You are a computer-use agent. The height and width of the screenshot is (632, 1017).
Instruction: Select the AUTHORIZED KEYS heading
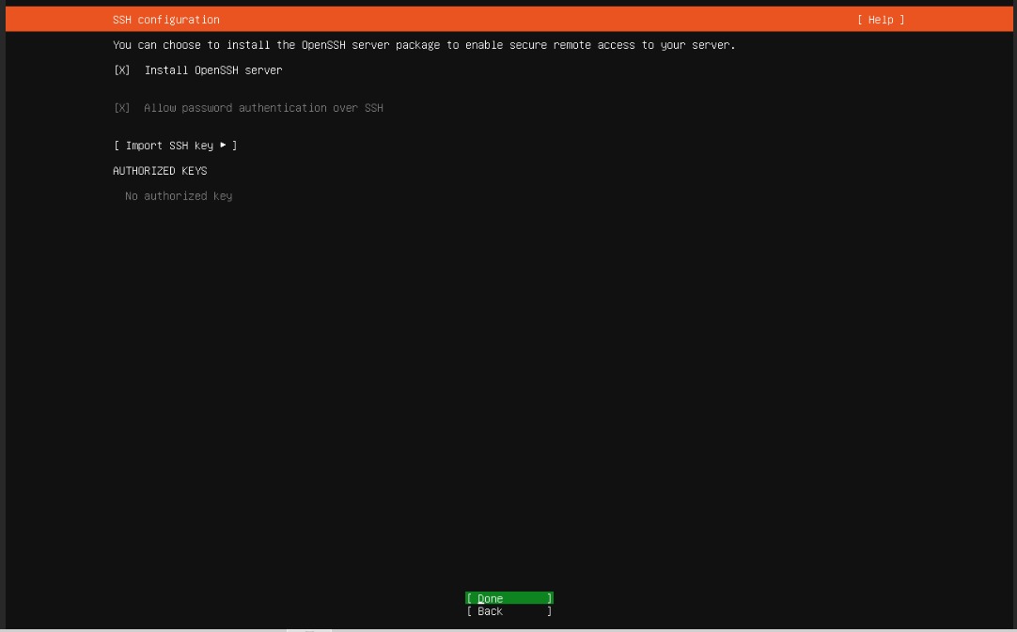pyautogui.click(x=160, y=171)
